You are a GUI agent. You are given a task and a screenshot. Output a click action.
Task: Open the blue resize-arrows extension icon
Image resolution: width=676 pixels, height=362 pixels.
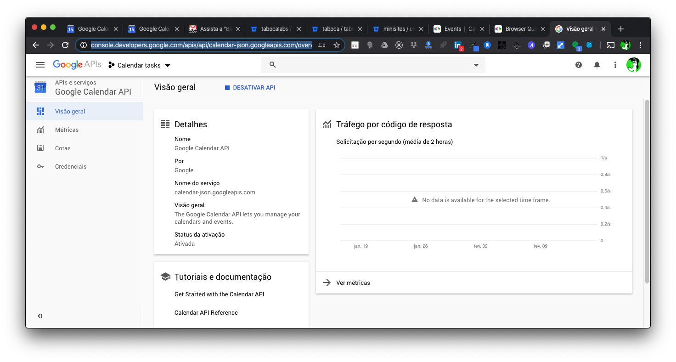[x=561, y=45]
